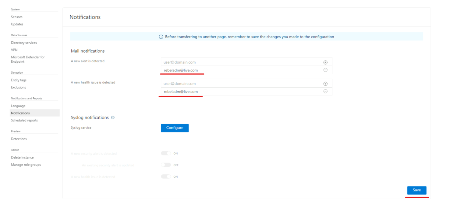Navigate to Directory services
Image resolution: width=468 pixels, height=220 pixels.
24,43
